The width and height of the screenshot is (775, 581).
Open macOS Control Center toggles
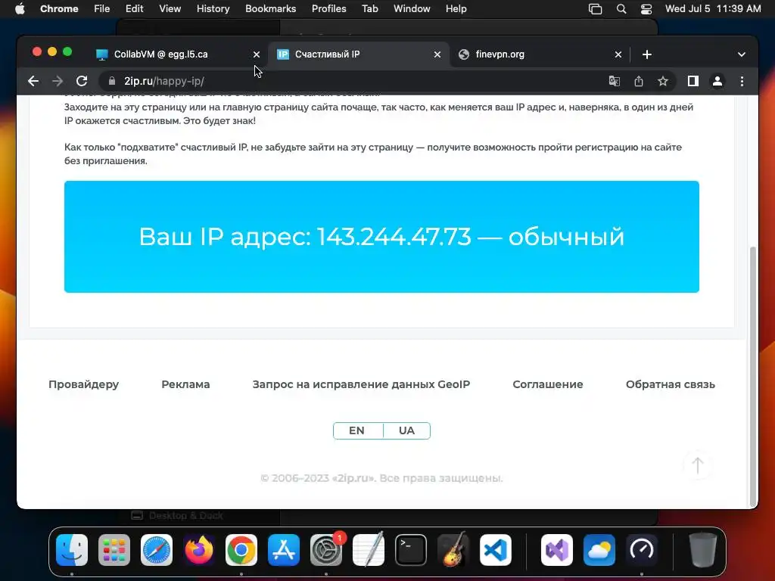(x=646, y=9)
